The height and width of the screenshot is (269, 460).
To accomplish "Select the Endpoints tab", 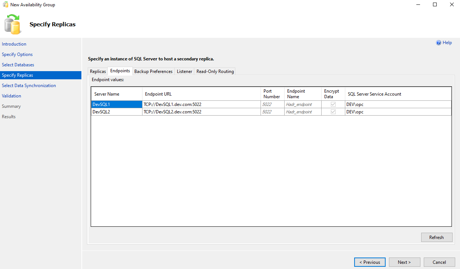I will [x=120, y=71].
